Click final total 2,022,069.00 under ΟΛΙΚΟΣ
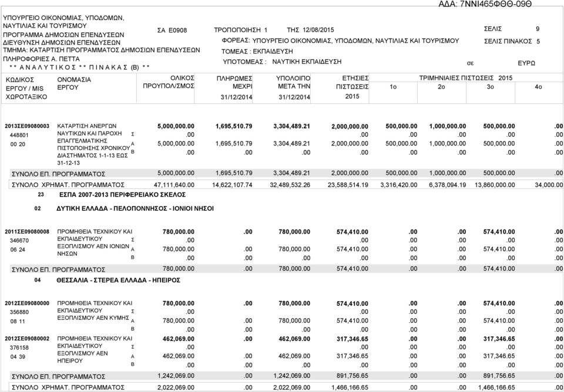The width and height of the screenshot is (564, 392). point(176,388)
